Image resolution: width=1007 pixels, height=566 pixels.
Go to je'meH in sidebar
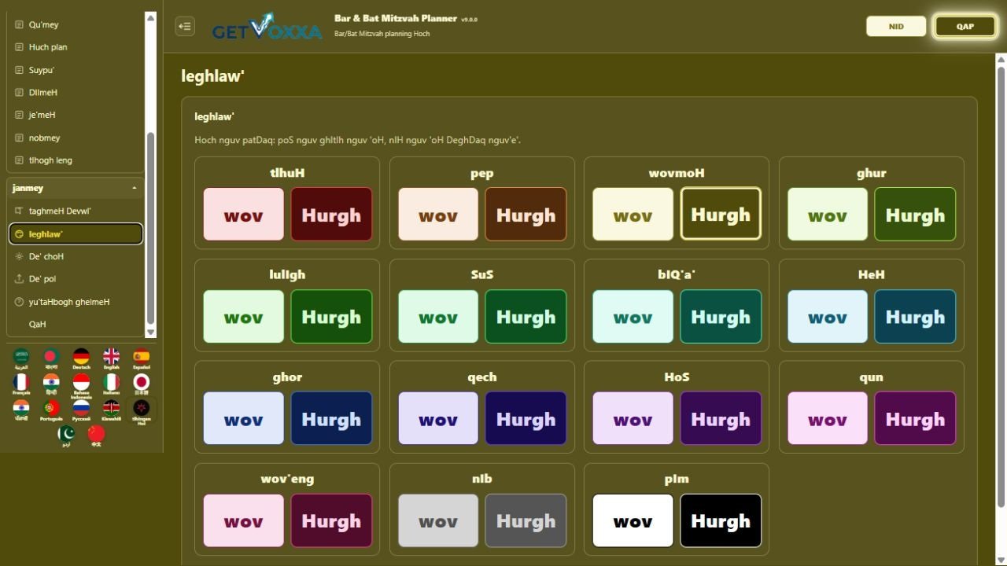[x=76, y=115]
